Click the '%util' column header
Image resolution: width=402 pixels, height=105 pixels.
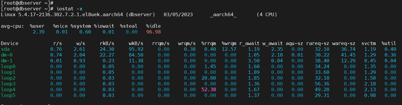pyautogui.click(x=389, y=43)
